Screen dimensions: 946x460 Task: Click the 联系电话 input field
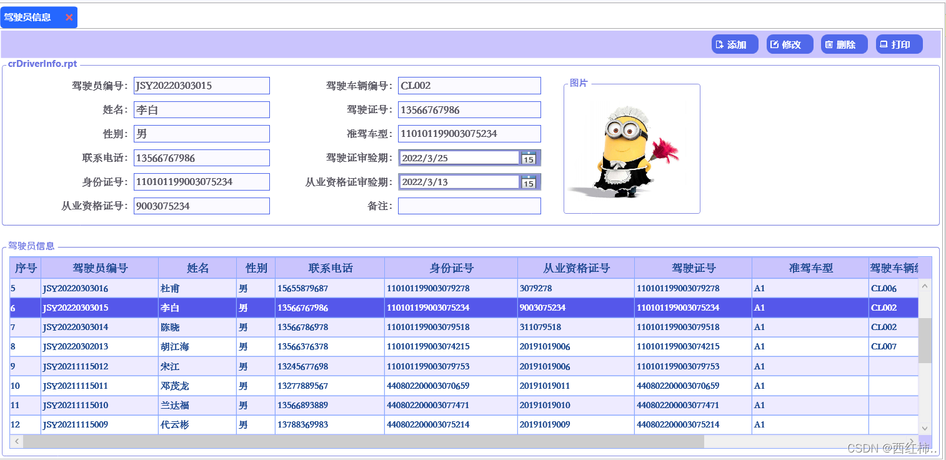pos(202,158)
